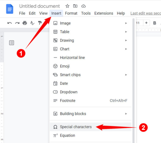The height and width of the screenshot is (143, 161).
Task: Open the document outline icon
Action: click(12, 43)
